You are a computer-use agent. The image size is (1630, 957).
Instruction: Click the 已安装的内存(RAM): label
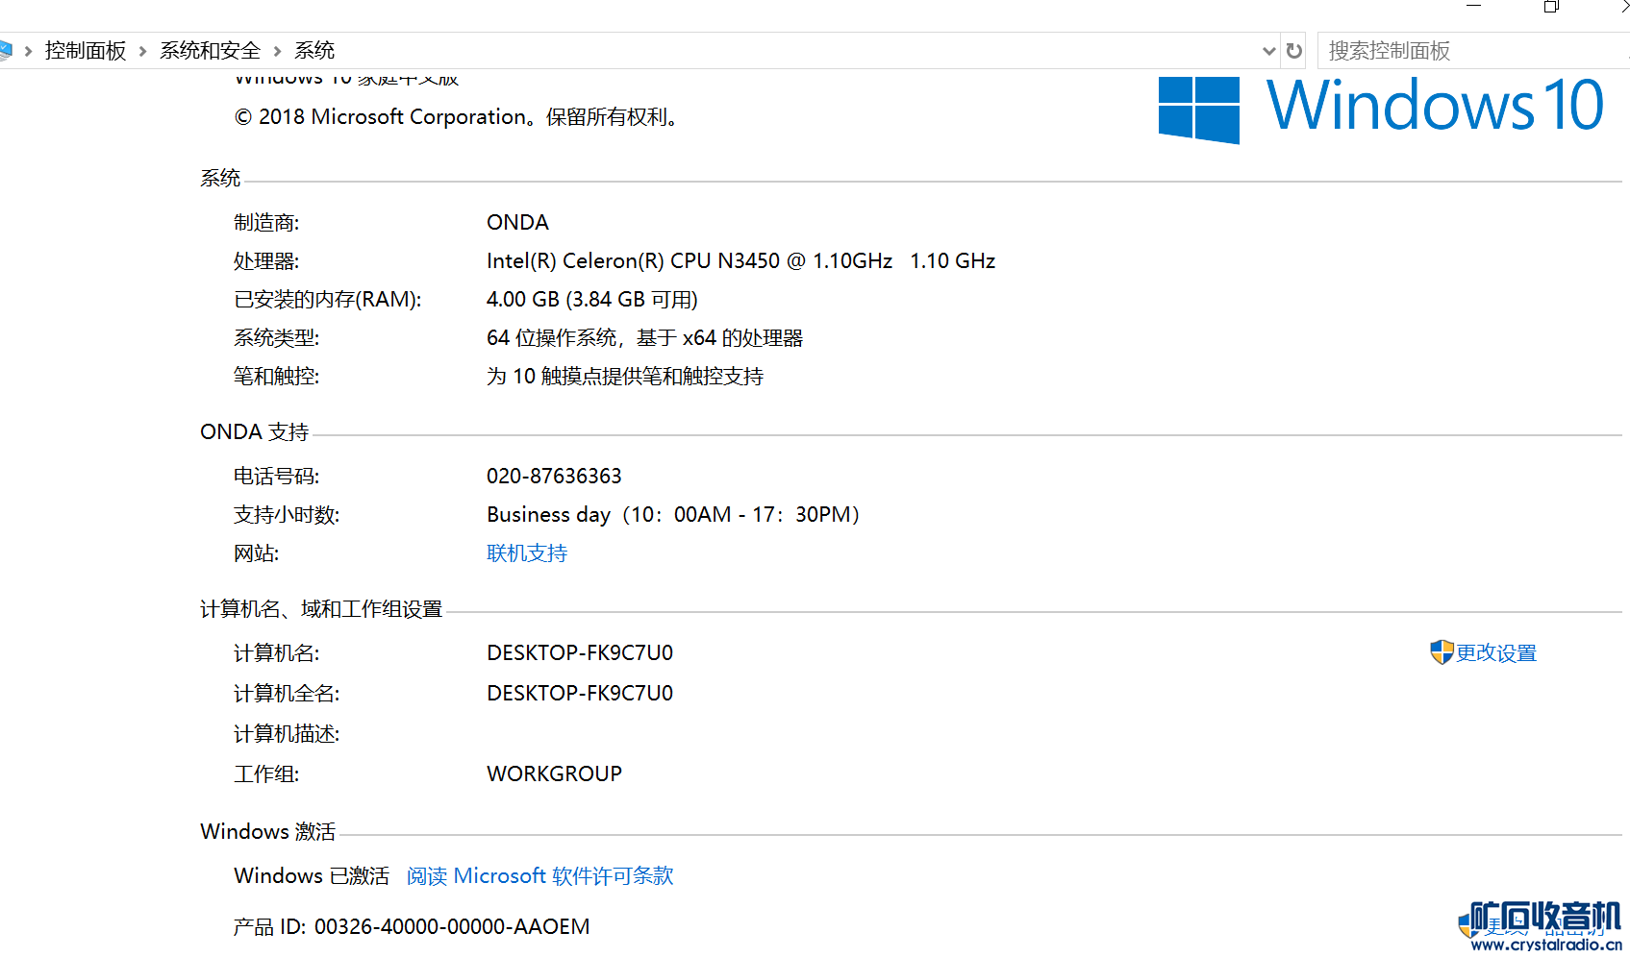click(x=328, y=300)
